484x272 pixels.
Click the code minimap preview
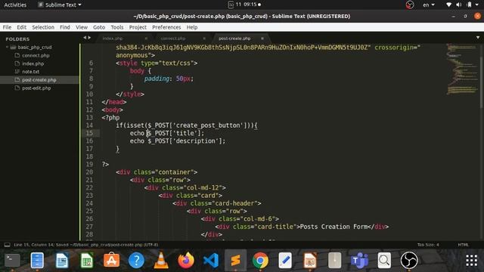coord(462,69)
